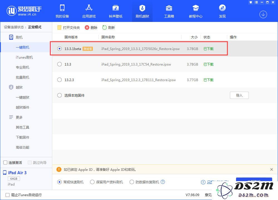
Task: Click the orange warning icon in the banner
Action: tap(59, 169)
